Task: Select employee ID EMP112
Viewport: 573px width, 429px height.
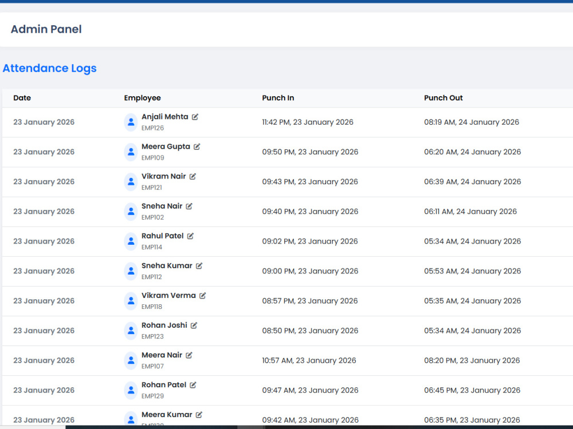Action: pyautogui.click(x=152, y=277)
